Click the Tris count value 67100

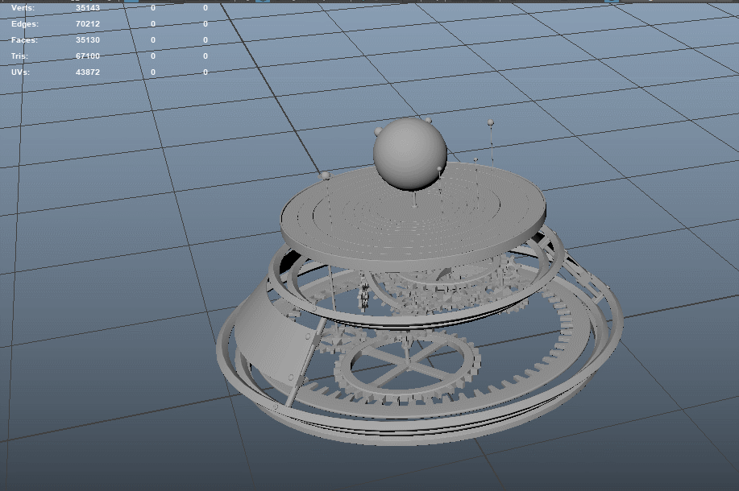pos(88,56)
